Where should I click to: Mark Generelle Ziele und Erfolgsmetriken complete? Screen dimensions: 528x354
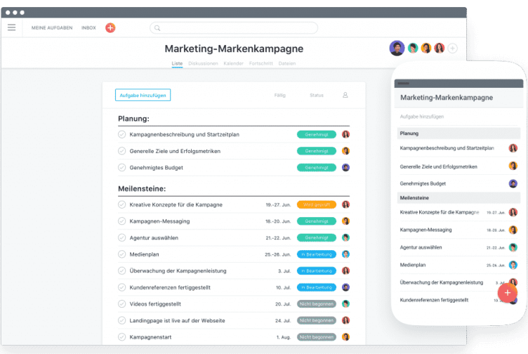point(122,151)
